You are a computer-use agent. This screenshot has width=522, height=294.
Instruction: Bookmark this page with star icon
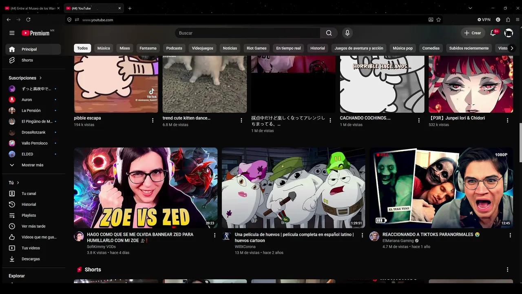click(x=438, y=20)
